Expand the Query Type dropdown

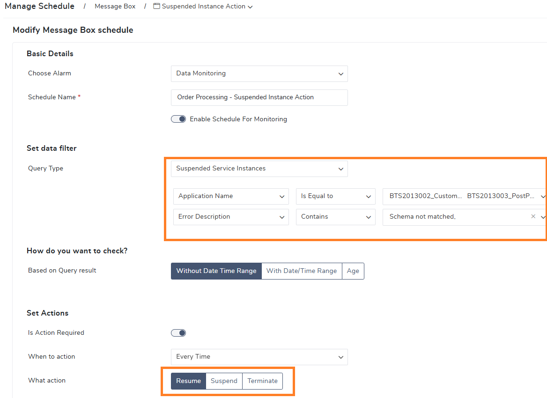click(259, 169)
